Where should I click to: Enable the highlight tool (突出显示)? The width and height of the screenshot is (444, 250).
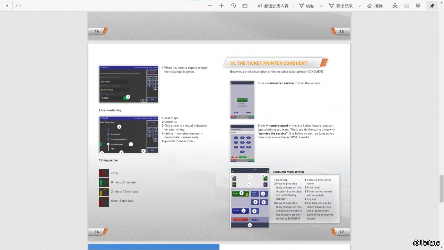[x=341, y=6]
